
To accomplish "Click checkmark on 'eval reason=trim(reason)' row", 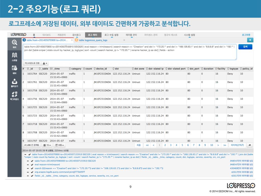I will pyautogui.click(x=32, y=165).
